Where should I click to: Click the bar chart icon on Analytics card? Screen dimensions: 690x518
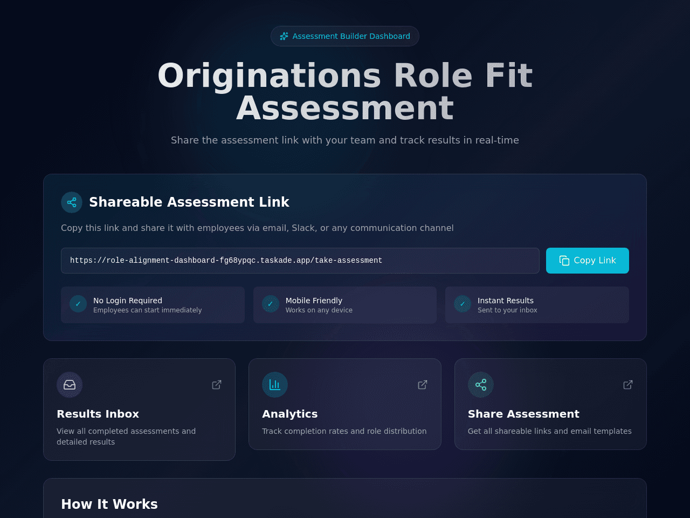[275, 385]
